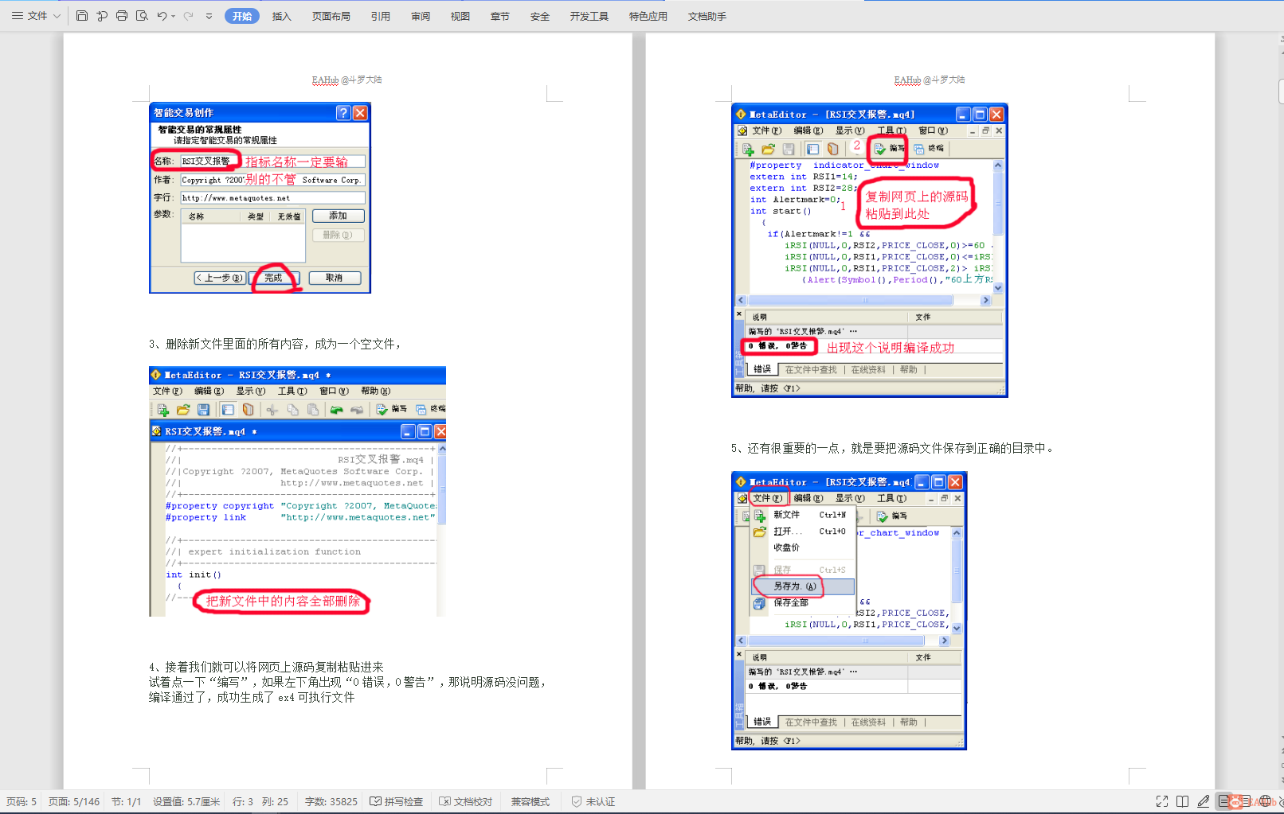Enable ink annotation with the pen icon
This screenshot has height=814, width=1284.
1203,801
